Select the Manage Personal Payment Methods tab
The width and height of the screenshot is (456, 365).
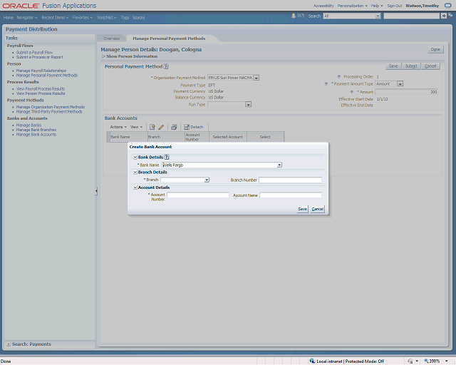click(x=169, y=38)
